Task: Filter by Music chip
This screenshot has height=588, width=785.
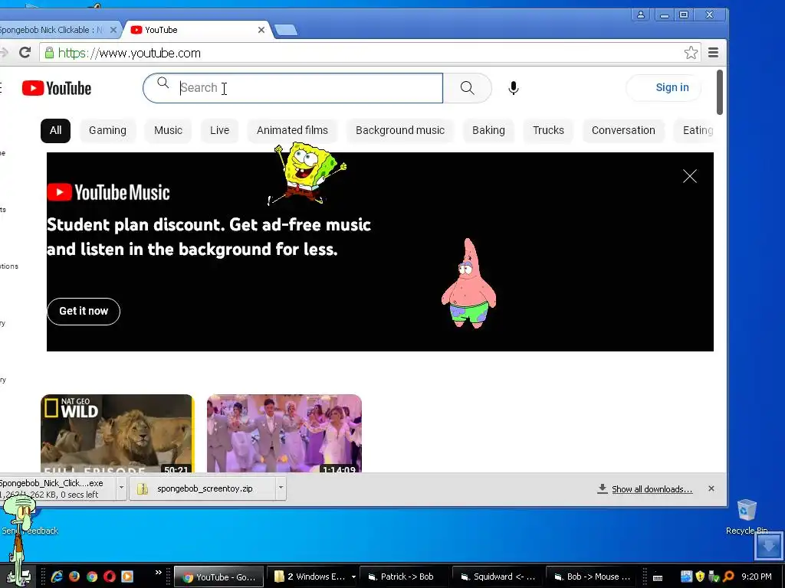Action: click(168, 130)
